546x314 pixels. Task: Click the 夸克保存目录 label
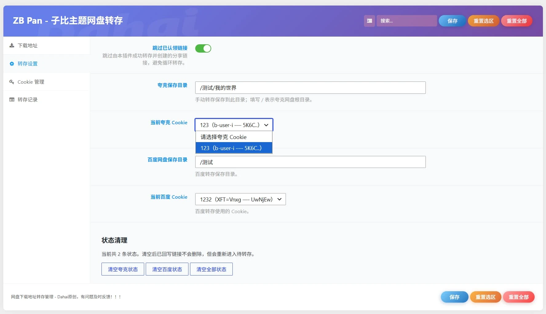click(172, 85)
